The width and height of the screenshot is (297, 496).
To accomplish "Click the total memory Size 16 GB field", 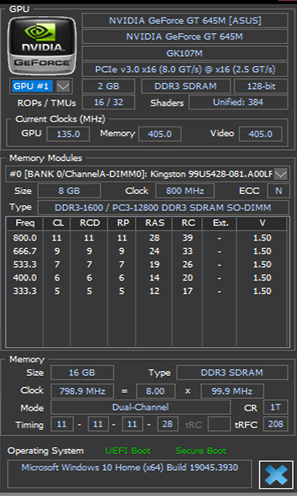I will pyautogui.click(x=82, y=373).
